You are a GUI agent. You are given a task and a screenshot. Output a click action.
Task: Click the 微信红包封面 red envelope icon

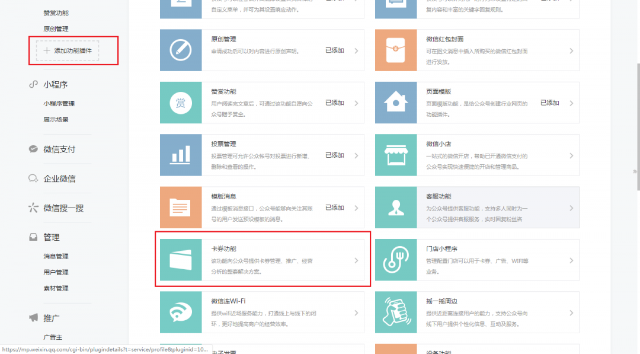(396, 50)
